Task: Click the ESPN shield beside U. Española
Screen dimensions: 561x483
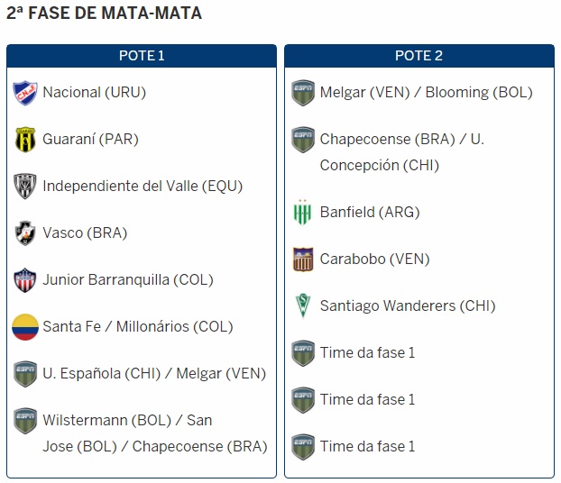Action: tap(25, 374)
